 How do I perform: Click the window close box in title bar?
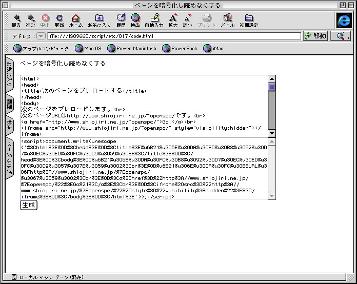tap(6, 5)
